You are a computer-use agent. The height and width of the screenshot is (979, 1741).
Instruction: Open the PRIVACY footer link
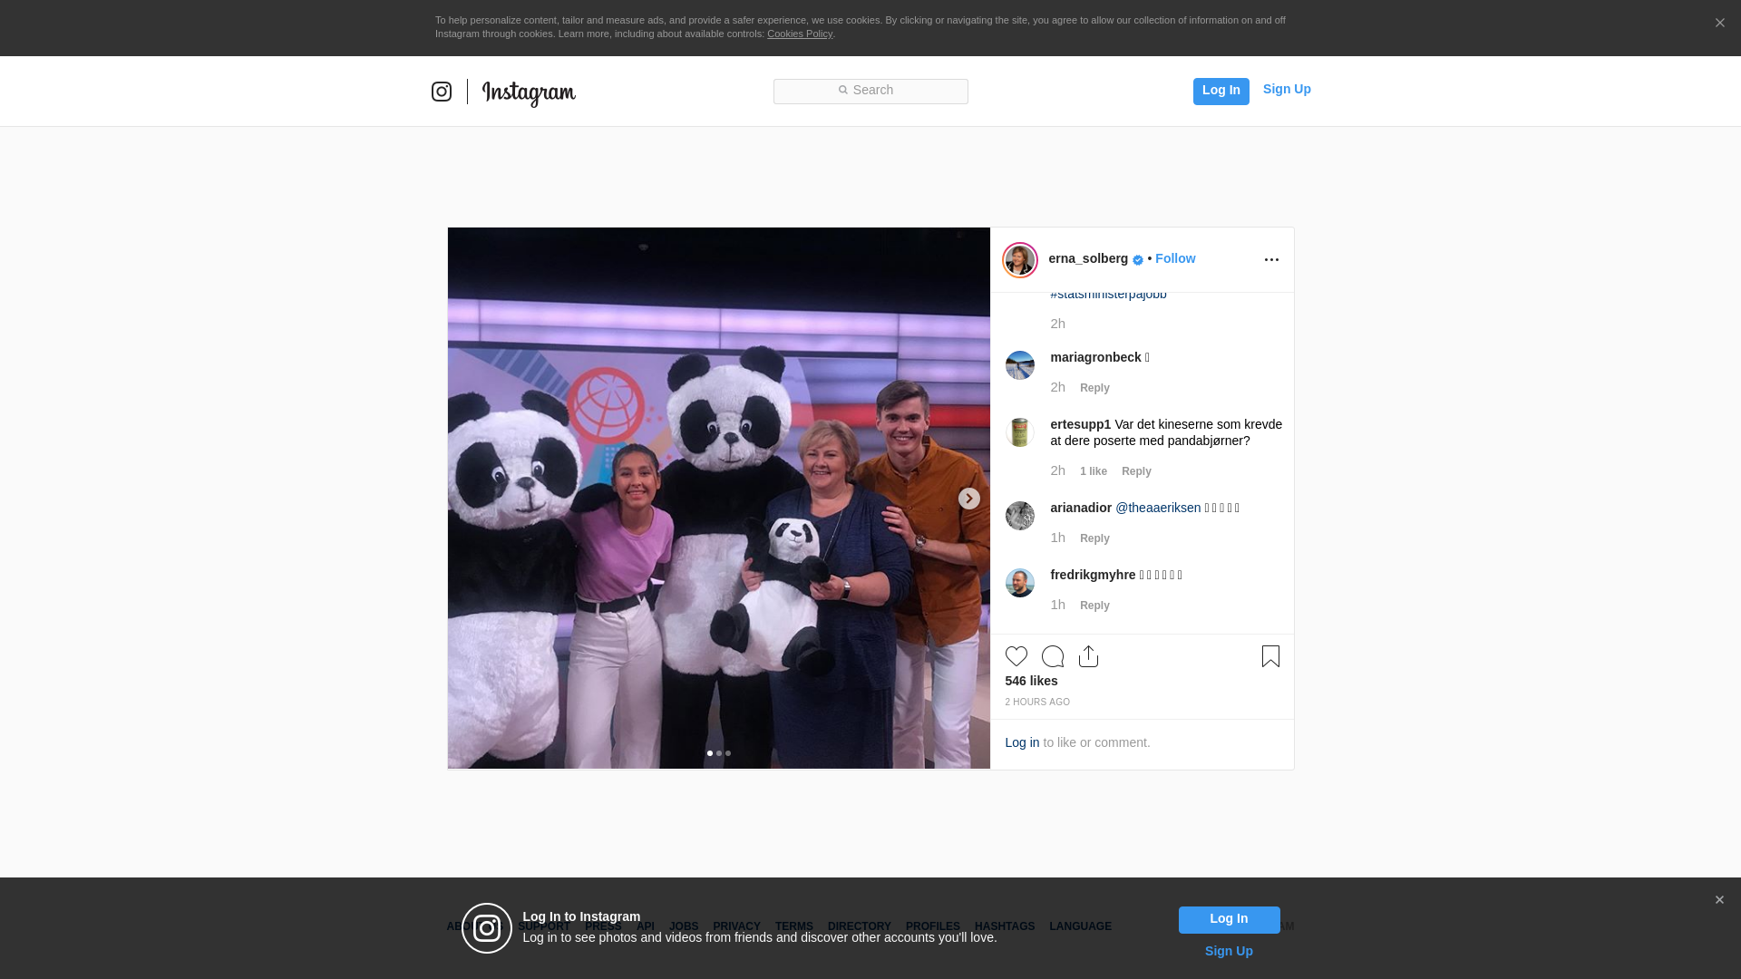[736, 926]
